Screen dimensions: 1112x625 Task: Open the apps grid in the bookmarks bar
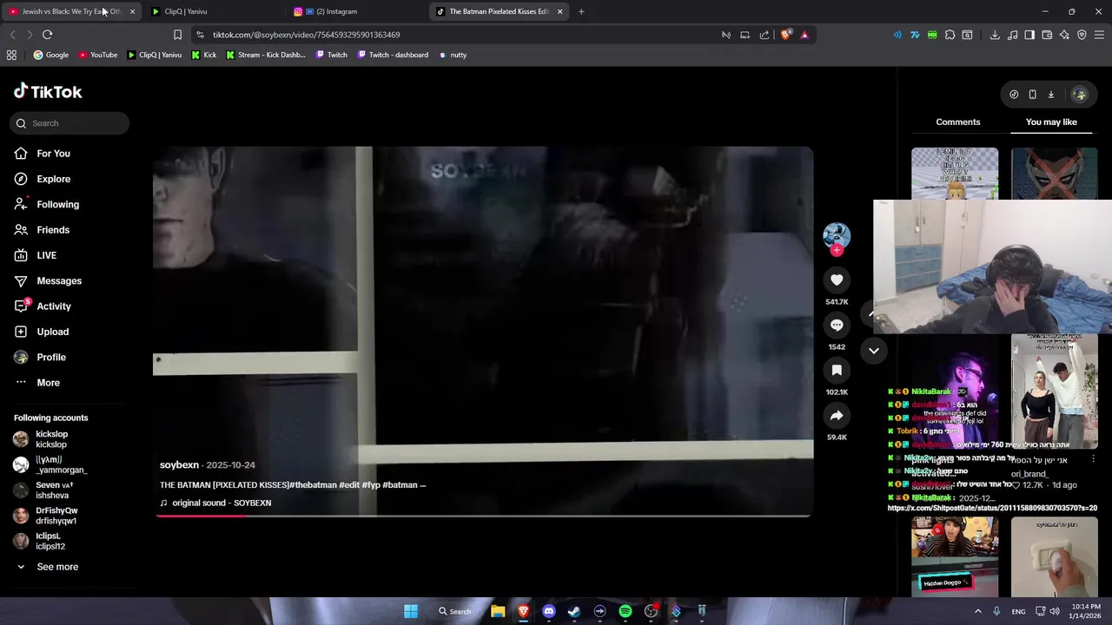point(11,55)
